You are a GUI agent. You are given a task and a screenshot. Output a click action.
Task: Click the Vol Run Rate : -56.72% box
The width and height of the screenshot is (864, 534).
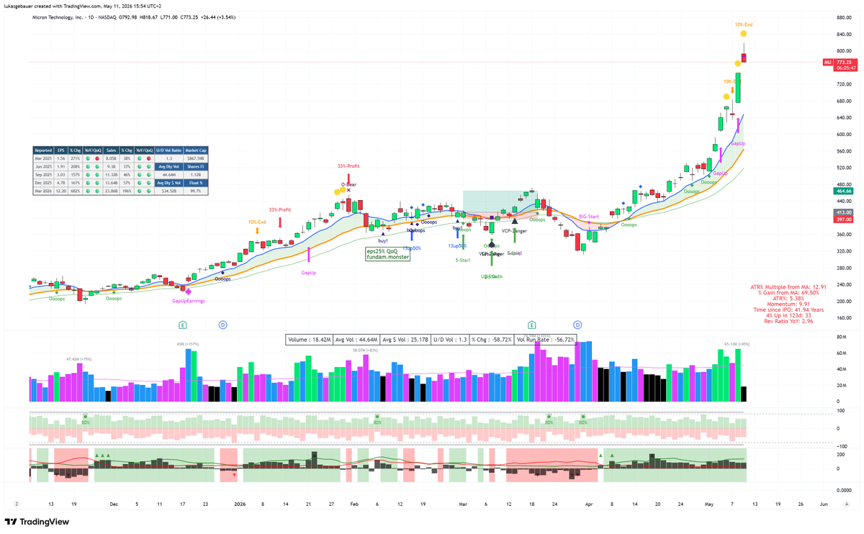point(546,339)
